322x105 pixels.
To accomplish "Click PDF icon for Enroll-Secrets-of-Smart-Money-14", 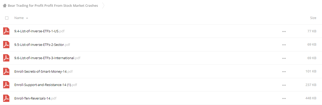I will [6, 71].
